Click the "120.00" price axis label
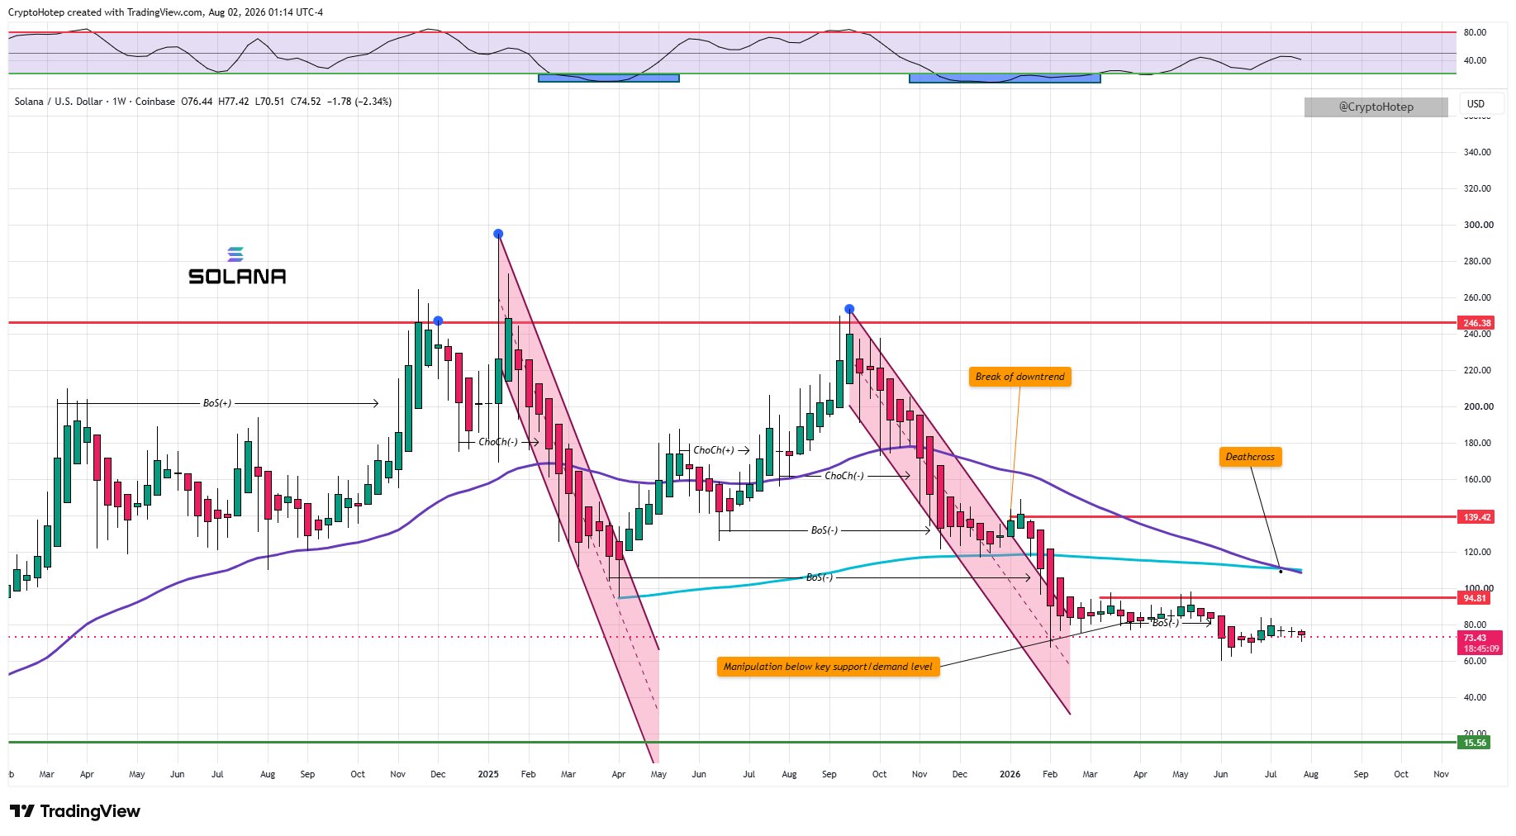 1478,552
